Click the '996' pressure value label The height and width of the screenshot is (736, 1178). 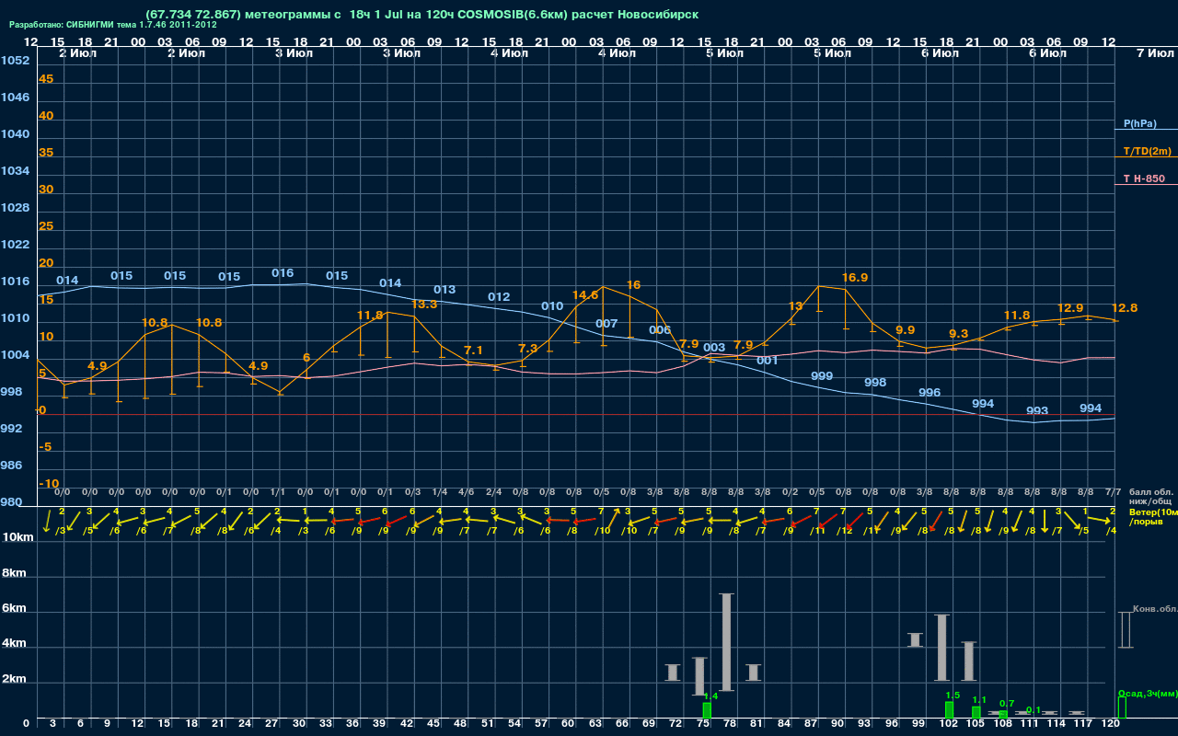click(x=930, y=393)
